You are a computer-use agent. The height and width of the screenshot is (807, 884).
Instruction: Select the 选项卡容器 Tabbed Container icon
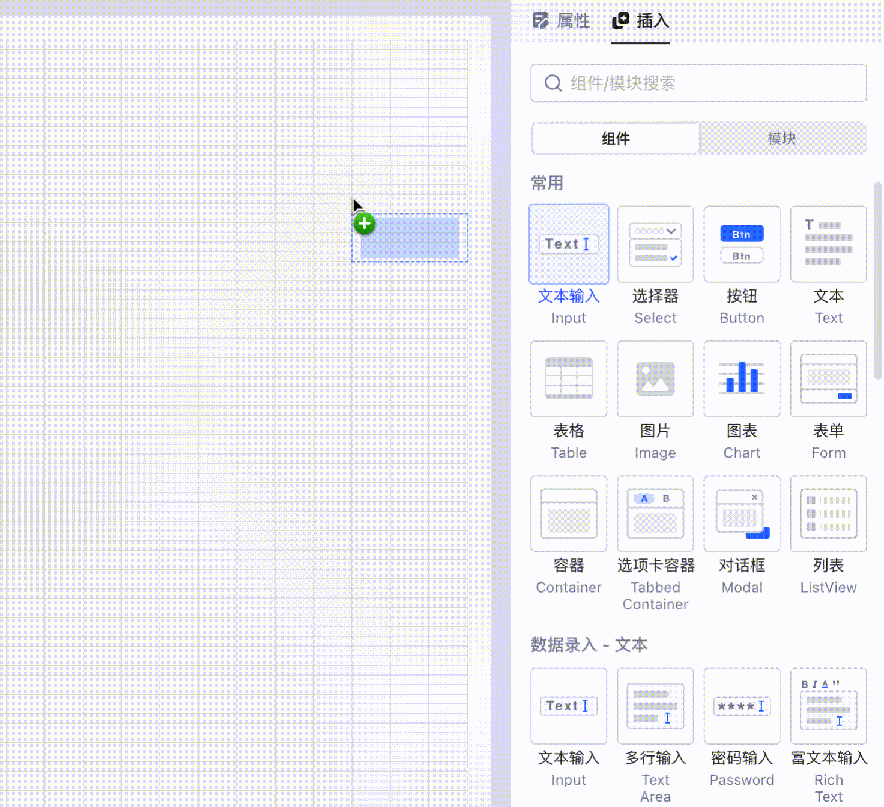655,513
